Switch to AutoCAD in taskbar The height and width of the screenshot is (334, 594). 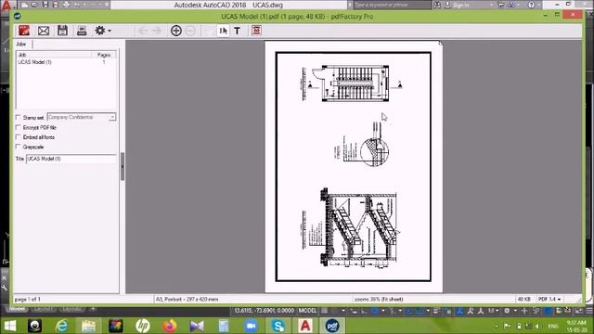click(x=305, y=326)
